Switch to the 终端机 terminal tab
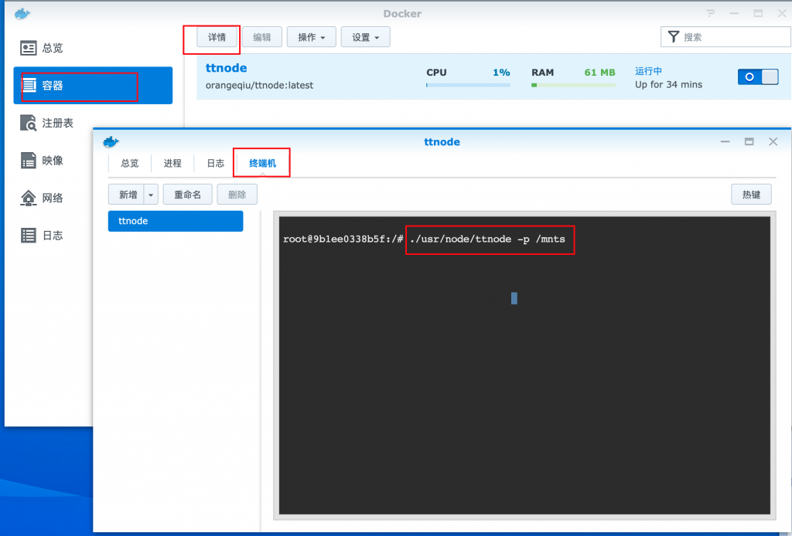Viewport: 792px width, 536px height. 262,164
